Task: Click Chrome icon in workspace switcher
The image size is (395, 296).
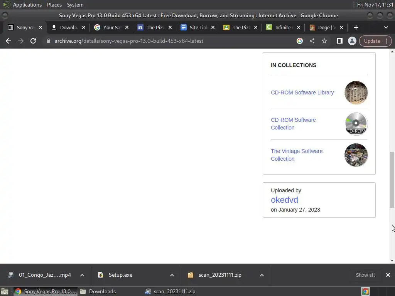Action: coord(366,291)
